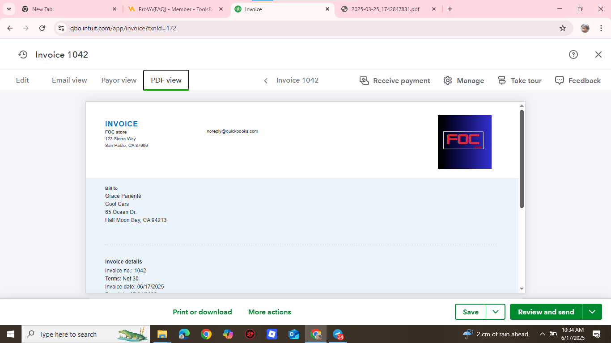The image size is (611, 343).
Task: Click the Save button
Action: 471,312
